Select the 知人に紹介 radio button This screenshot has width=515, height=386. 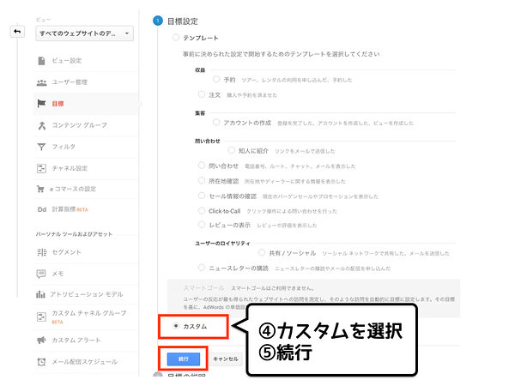[x=232, y=150]
